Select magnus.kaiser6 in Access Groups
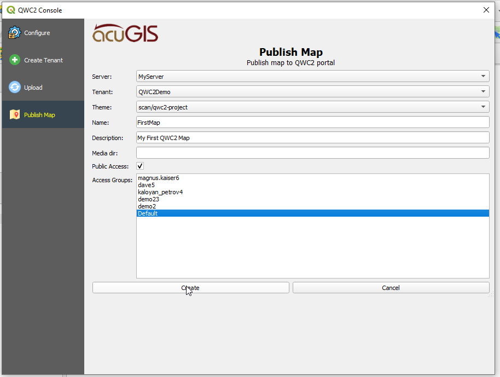The width and height of the screenshot is (500, 377). (159, 178)
